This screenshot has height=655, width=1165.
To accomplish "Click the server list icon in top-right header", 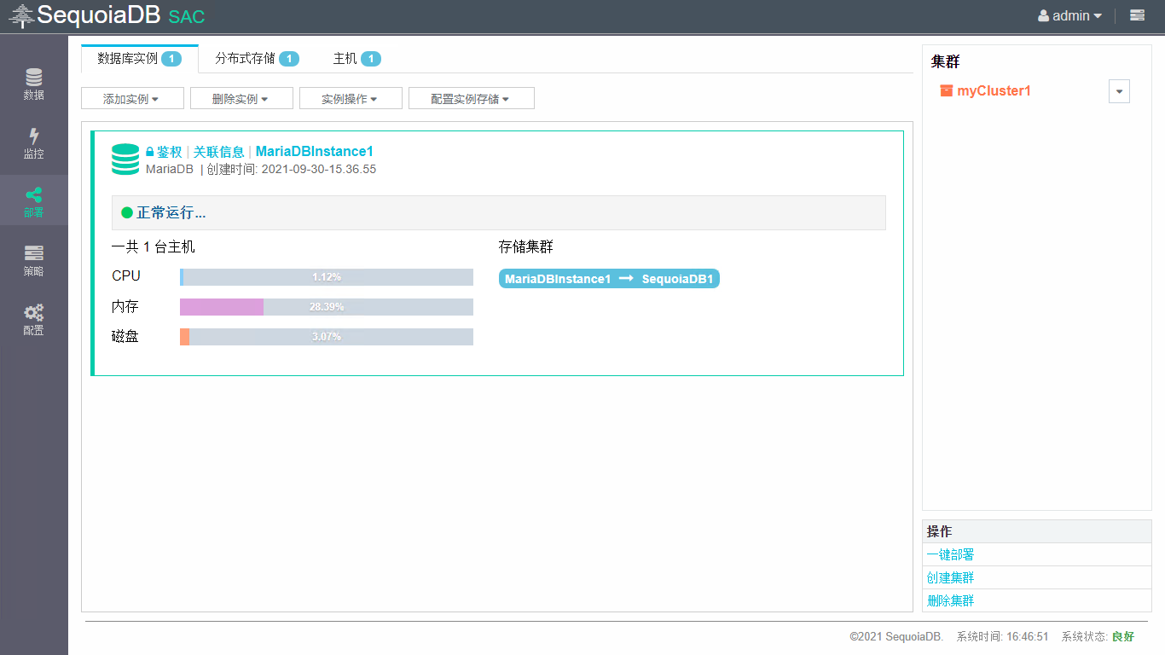I will point(1137,15).
